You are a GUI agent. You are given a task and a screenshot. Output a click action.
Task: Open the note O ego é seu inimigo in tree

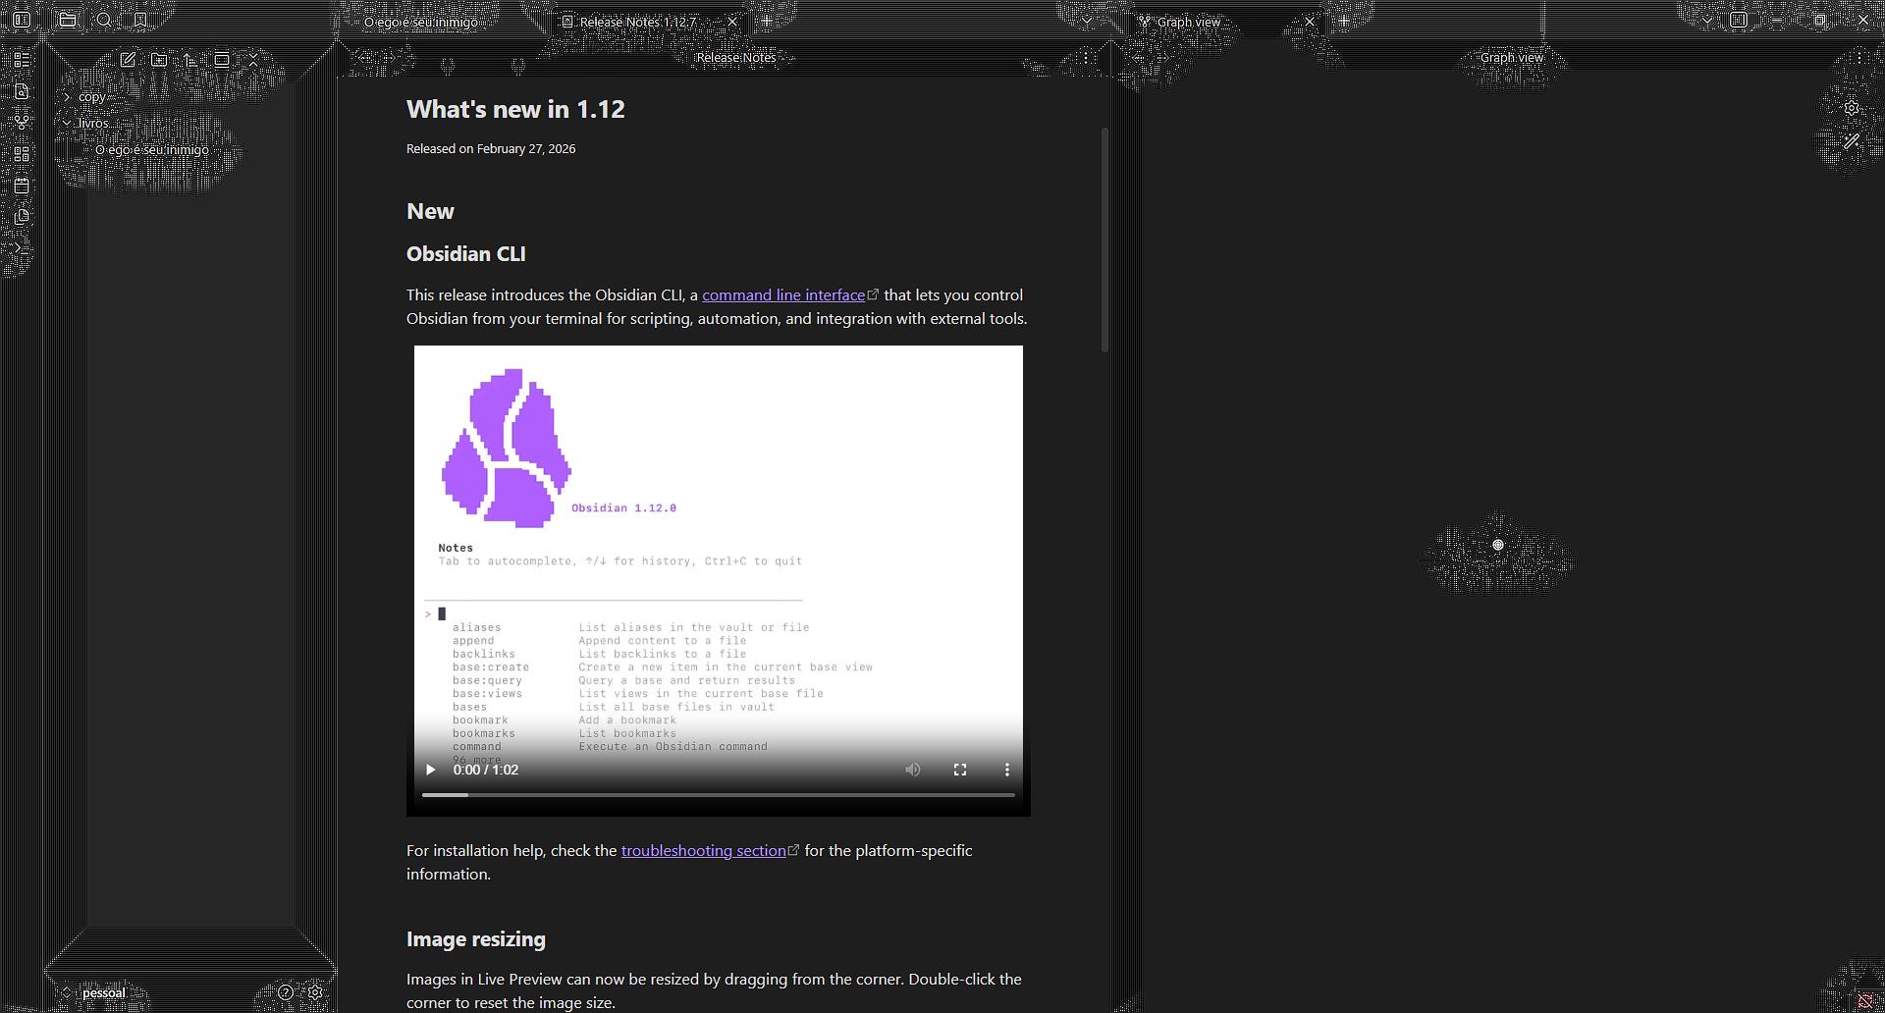pyautogui.click(x=152, y=150)
